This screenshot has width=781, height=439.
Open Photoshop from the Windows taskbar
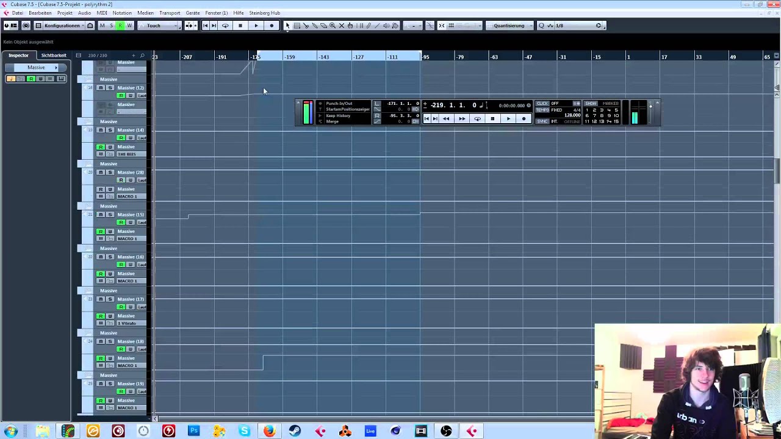click(x=193, y=431)
